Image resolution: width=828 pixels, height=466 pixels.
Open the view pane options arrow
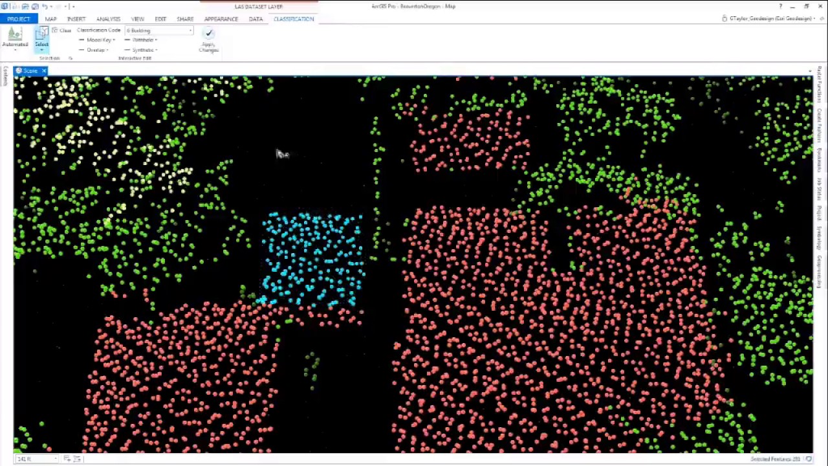(810, 71)
